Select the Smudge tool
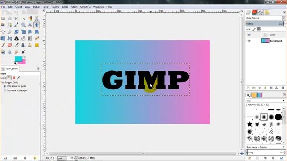 pos(17,52)
